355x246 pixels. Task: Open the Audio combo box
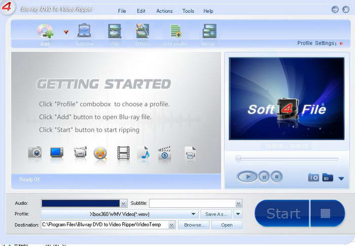point(84,203)
